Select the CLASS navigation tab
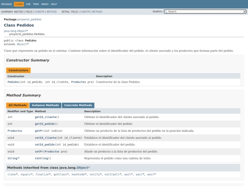Image resolution: width=248 pixels, height=186 pixels. point(19,4)
